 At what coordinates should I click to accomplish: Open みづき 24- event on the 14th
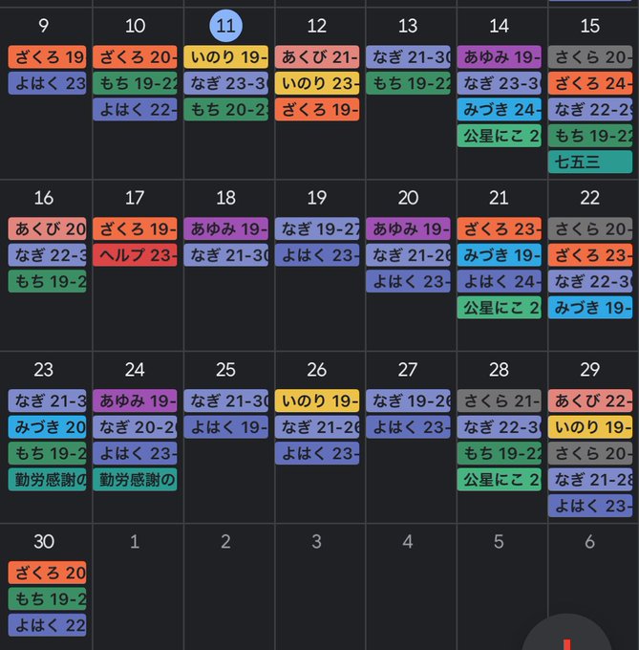(500, 109)
